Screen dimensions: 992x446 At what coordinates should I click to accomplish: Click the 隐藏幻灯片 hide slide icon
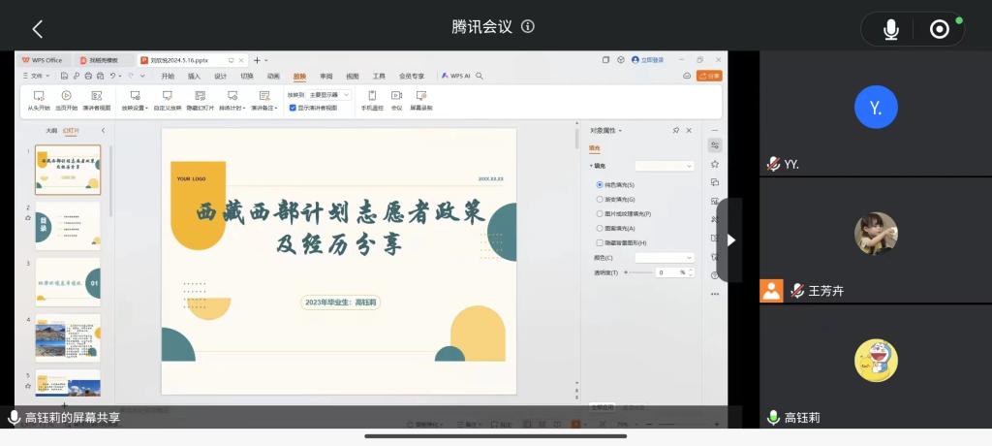click(200, 96)
